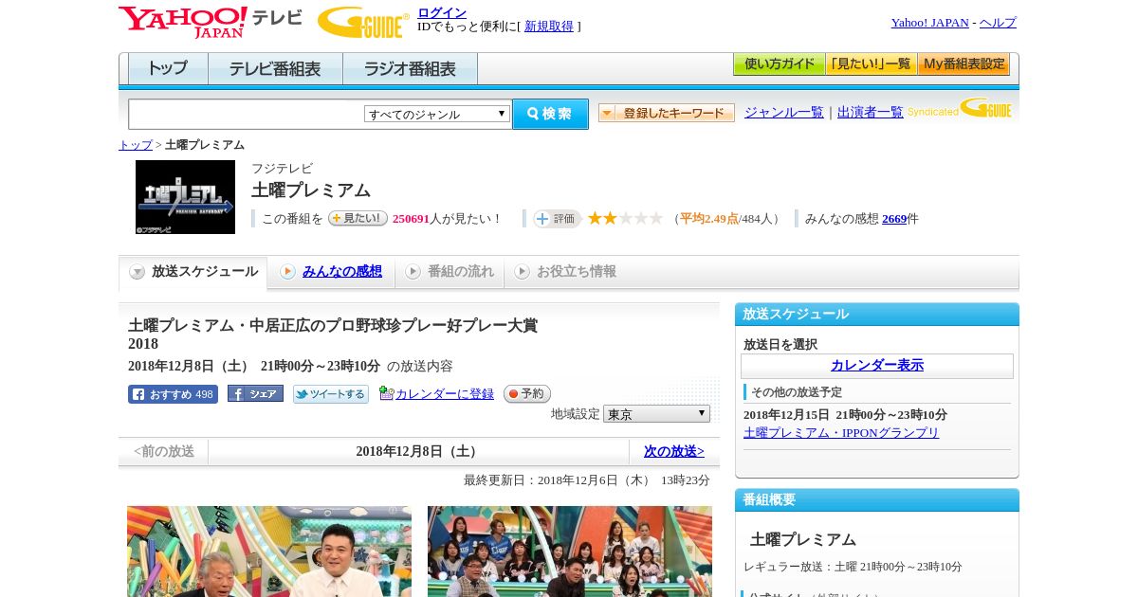Select 番組の流れ tab
The width and height of the screenshot is (1138, 597).
pyautogui.click(x=450, y=272)
